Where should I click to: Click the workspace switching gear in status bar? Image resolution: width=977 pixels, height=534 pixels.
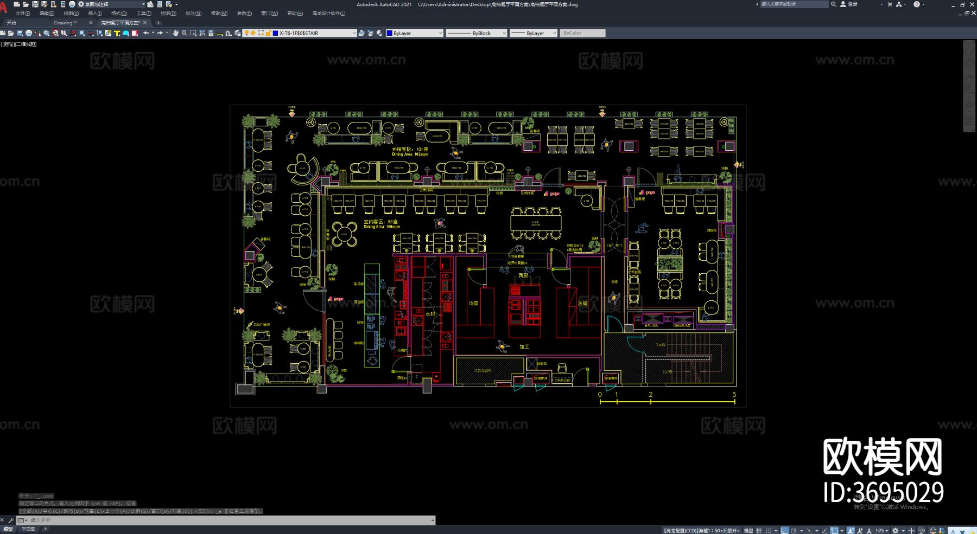[x=896, y=530]
